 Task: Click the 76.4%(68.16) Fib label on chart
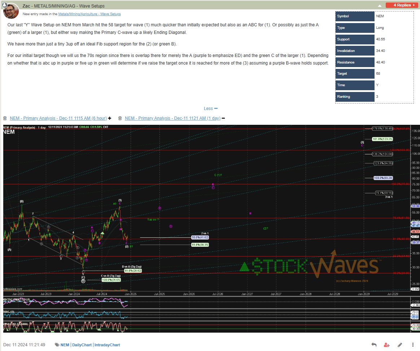[x=384, y=193]
